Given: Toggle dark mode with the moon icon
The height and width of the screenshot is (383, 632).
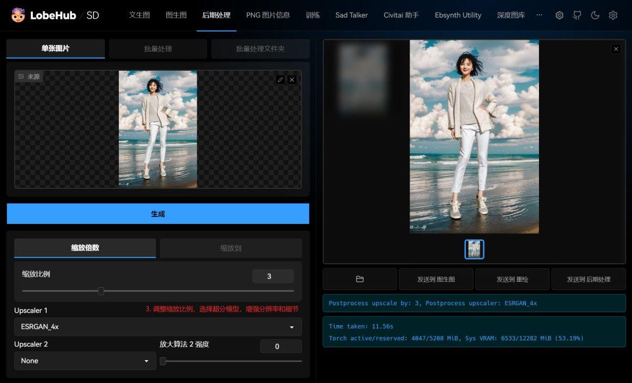Looking at the screenshot, I should pos(594,15).
